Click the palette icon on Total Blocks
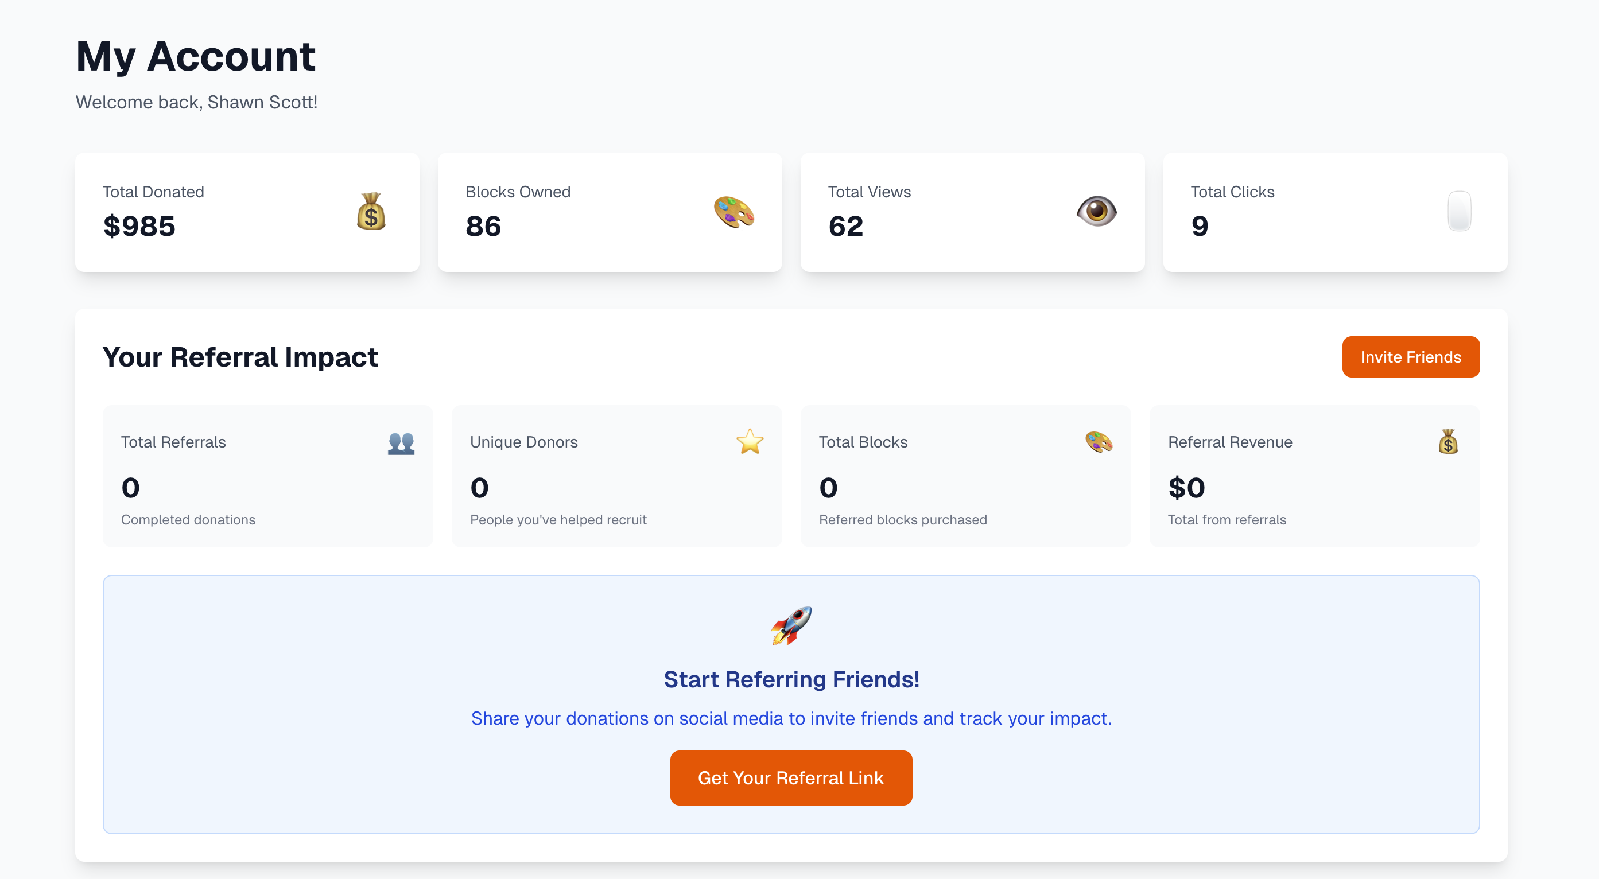Screen dimensions: 1599x879 pyautogui.click(x=1099, y=442)
